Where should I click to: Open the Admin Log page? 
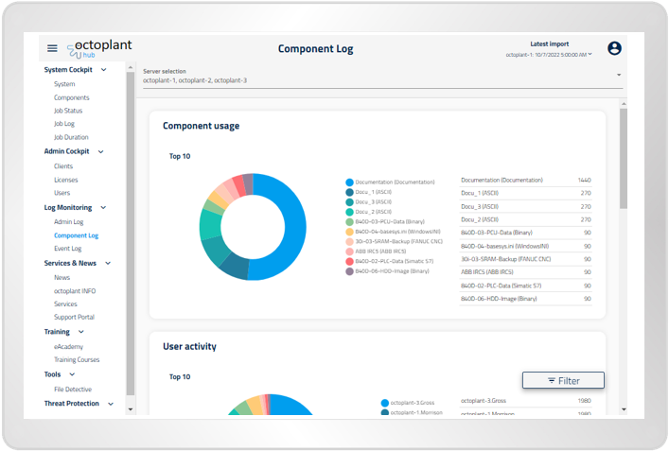[69, 221]
